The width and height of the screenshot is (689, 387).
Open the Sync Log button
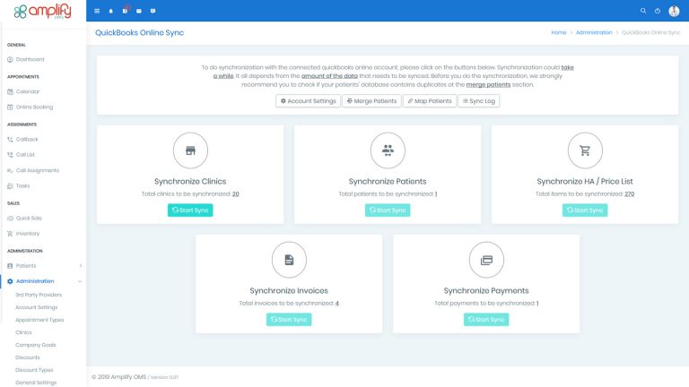pos(478,101)
